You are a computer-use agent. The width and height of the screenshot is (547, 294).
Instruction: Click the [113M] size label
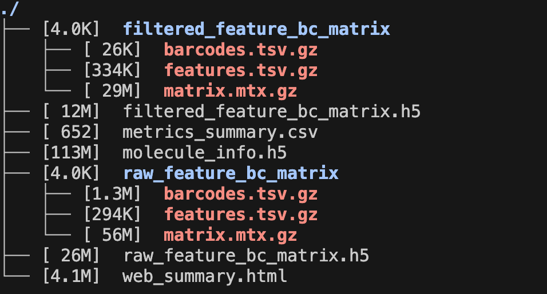[x=72, y=153]
